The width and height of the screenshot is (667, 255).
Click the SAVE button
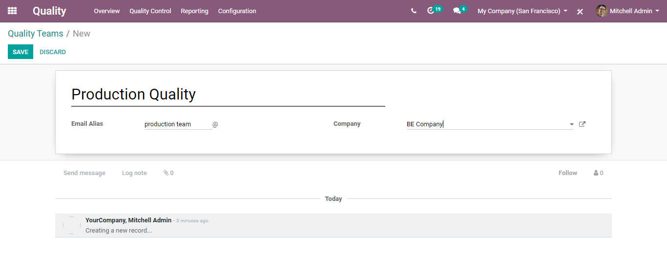tap(21, 52)
